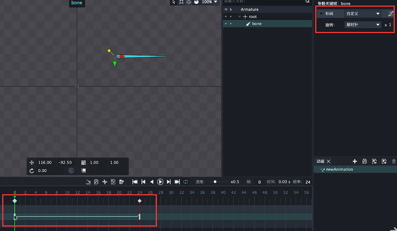This screenshot has width=397, height=231.
Task: Toggle visibility dot for bone row
Action: coord(226,23)
